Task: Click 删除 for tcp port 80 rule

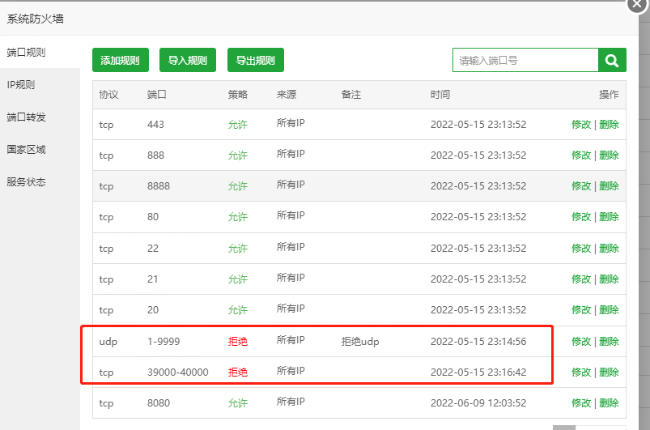Action: point(609,216)
